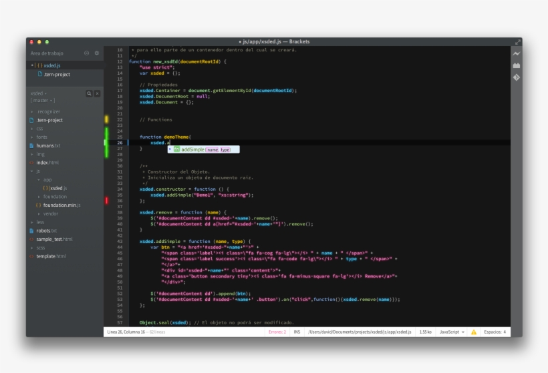Click the X button beside the search icon
The width and height of the screenshot is (548, 373).
click(x=98, y=93)
